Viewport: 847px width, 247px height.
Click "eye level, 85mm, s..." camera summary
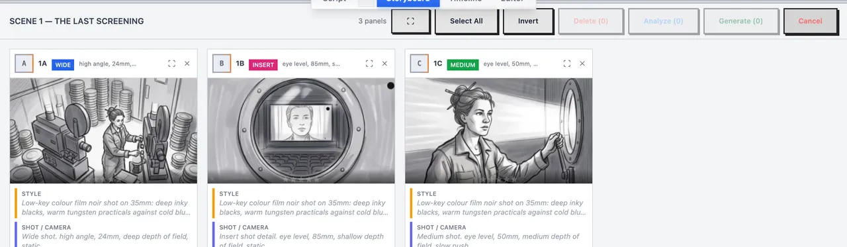tap(311, 64)
